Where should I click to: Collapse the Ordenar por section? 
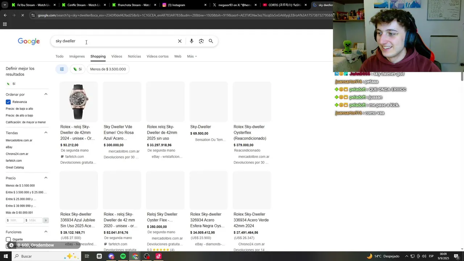point(46,94)
